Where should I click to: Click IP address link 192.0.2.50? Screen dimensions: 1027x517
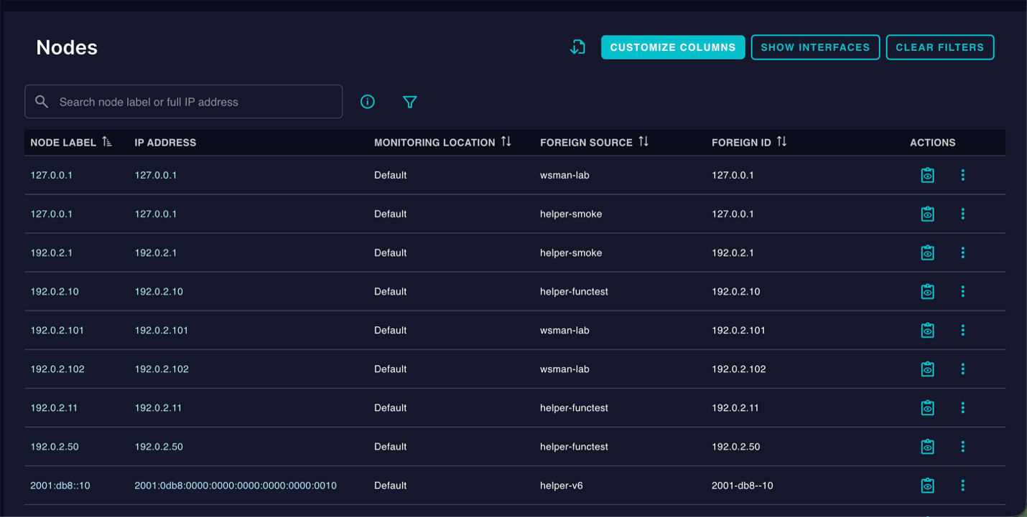point(159,446)
